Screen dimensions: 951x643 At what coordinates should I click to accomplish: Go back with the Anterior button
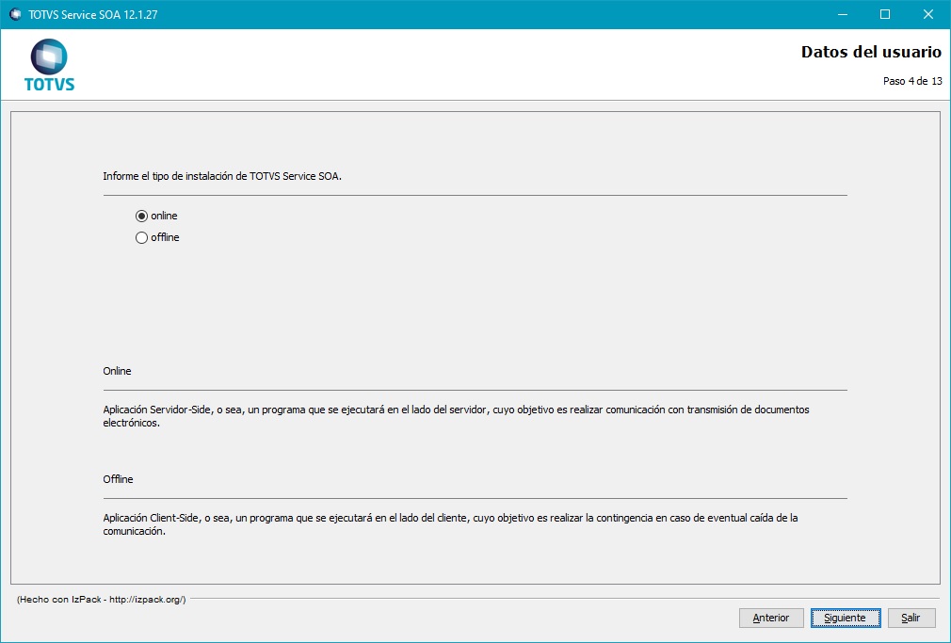pyautogui.click(x=771, y=619)
